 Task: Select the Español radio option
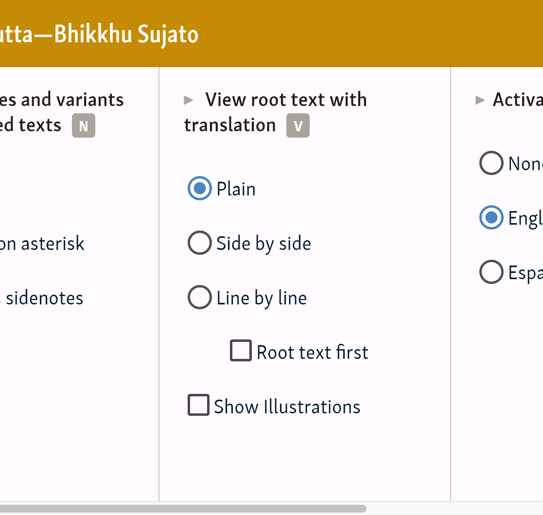point(491,272)
